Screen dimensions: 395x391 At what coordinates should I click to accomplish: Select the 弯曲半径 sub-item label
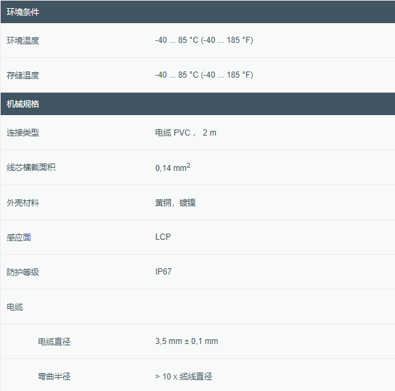[54, 377]
